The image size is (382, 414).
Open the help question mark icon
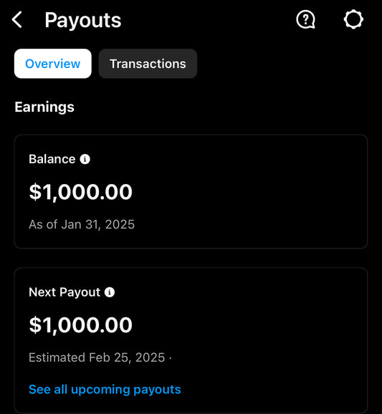[x=305, y=19]
